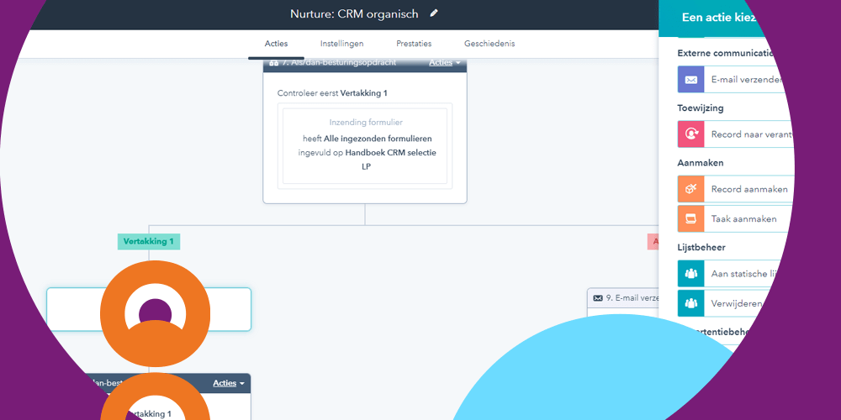The width and height of the screenshot is (841, 420).
Task: Click the Aan statische lijst people icon
Action: [x=690, y=273]
